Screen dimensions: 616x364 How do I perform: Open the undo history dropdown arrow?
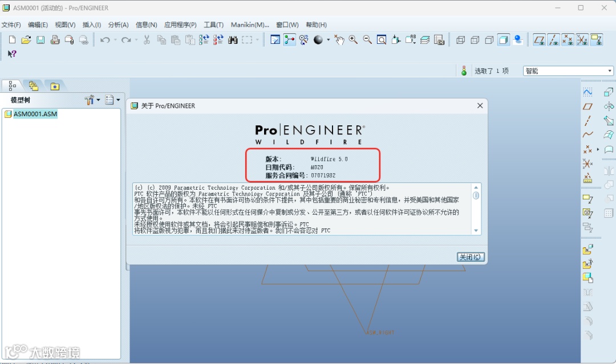(x=115, y=40)
